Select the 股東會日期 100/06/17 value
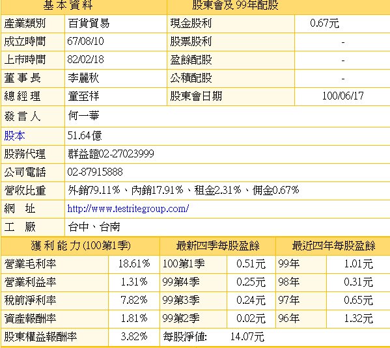 point(342,96)
